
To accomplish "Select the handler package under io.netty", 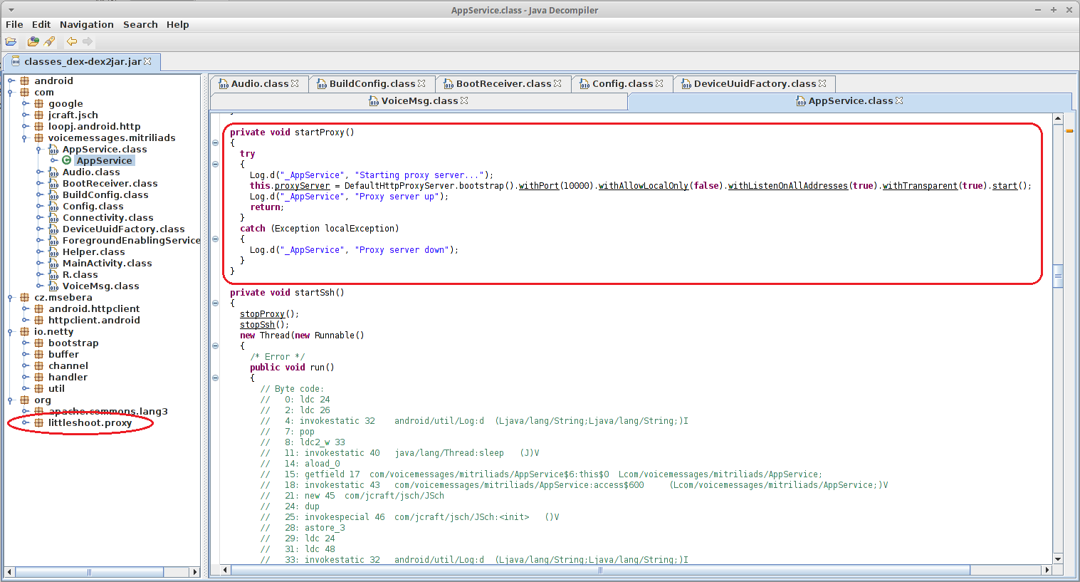I will (68, 377).
